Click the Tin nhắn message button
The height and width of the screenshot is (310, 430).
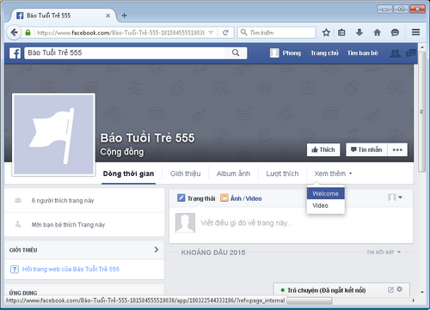pyautogui.click(x=366, y=149)
